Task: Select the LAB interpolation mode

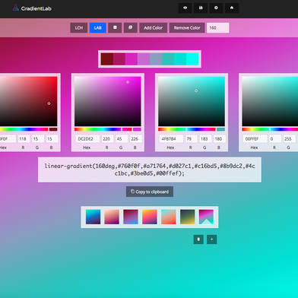Action: pos(98,28)
